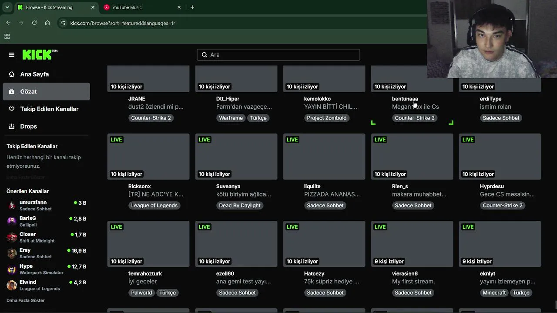Click the Ara search field
This screenshot has width=557, height=313.
tap(278, 55)
